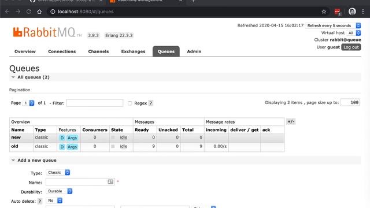Switch to the Admin tab
This screenshot has width=370, height=208.
(194, 51)
